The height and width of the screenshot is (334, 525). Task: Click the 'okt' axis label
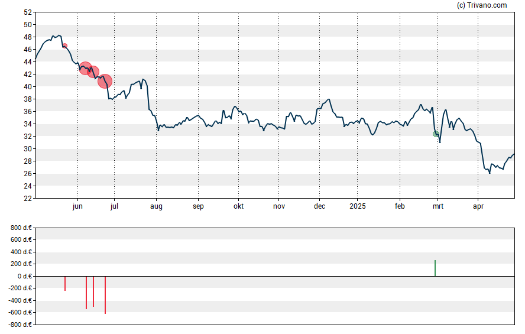[238, 206]
